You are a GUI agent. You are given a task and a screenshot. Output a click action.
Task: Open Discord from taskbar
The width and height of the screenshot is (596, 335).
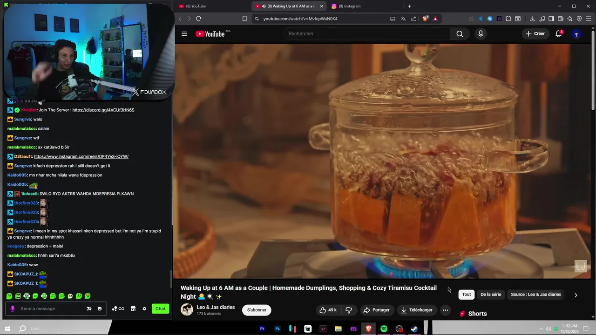pos(353,329)
